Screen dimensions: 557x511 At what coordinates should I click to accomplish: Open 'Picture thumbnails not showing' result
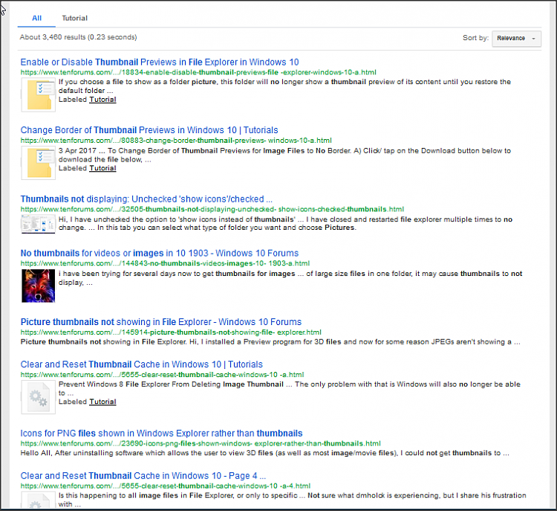[x=161, y=322]
